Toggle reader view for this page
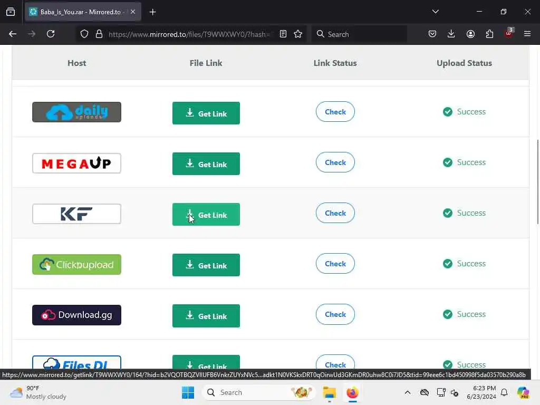This screenshot has height=405, width=540. click(283, 34)
